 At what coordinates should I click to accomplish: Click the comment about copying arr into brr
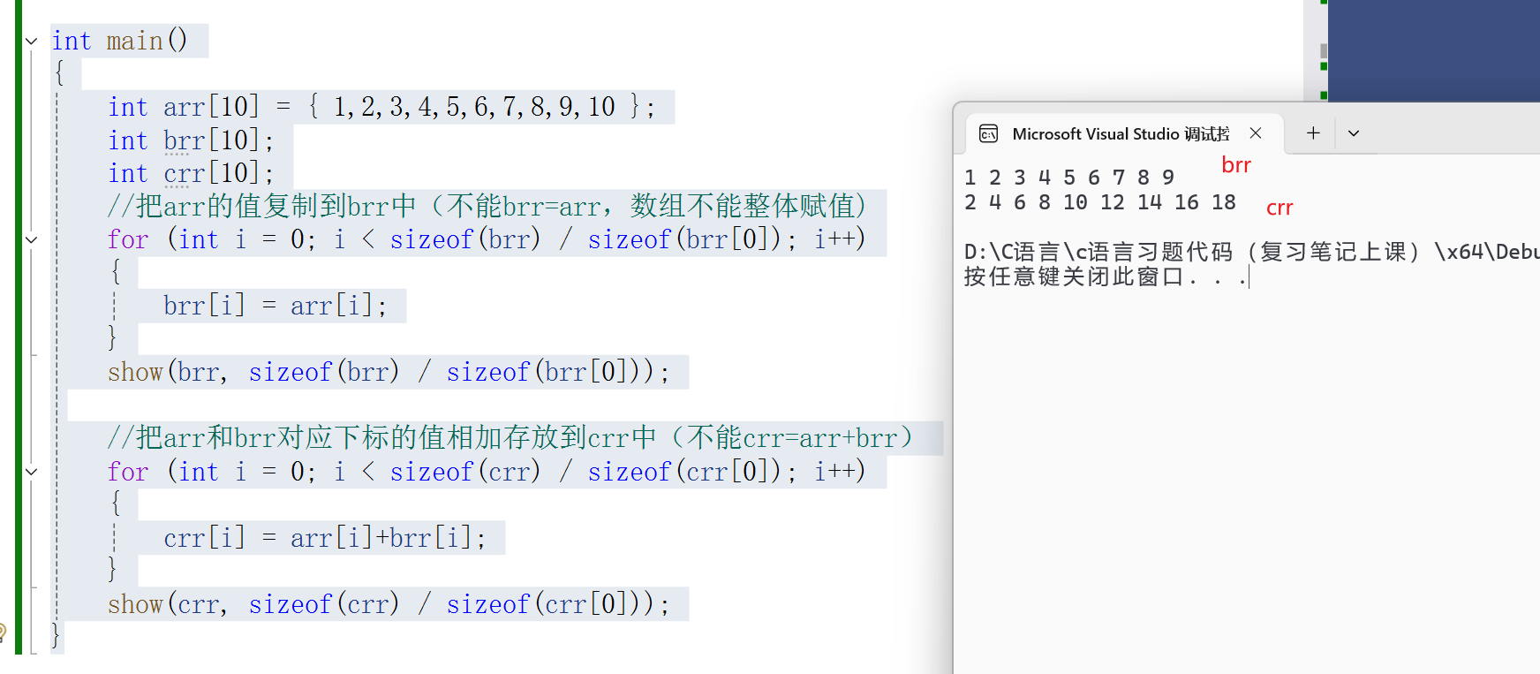[488, 206]
